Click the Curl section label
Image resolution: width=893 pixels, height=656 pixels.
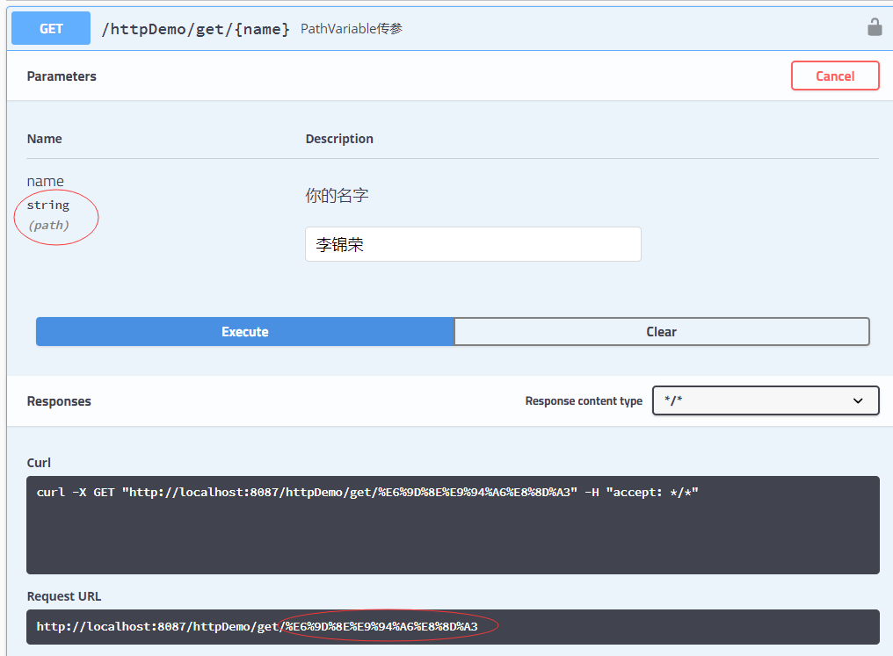(x=39, y=463)
